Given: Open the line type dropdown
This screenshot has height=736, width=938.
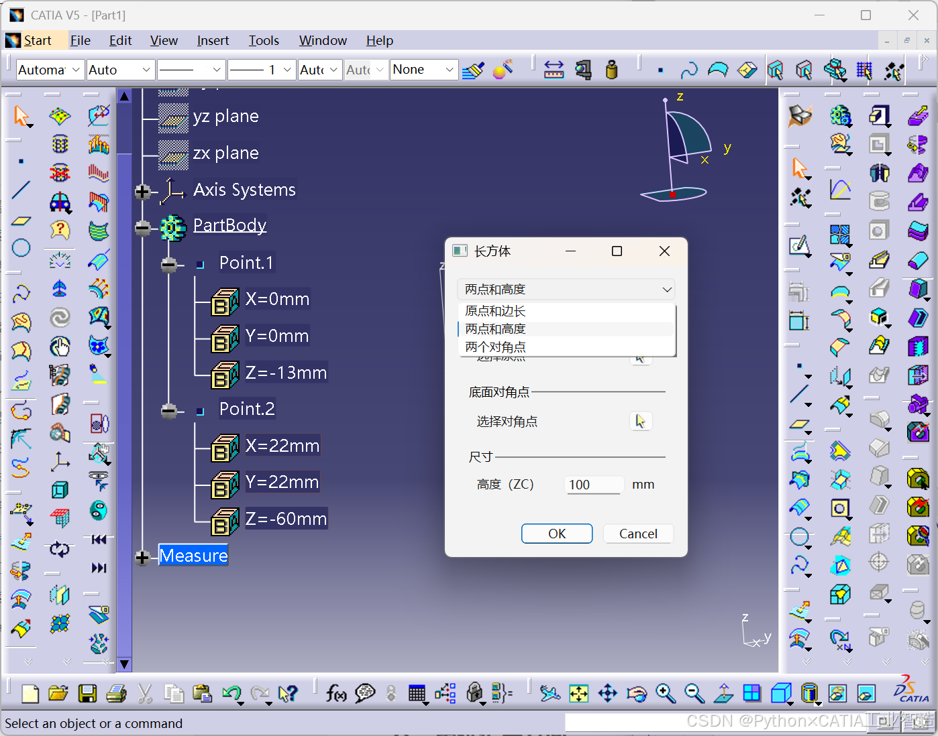Looking at the screenshot, I should (x=191, y=70).
